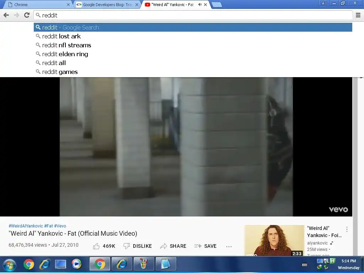364x273 pixels.
Task: Click the video player to pause playback
Action: pos(176,147)
